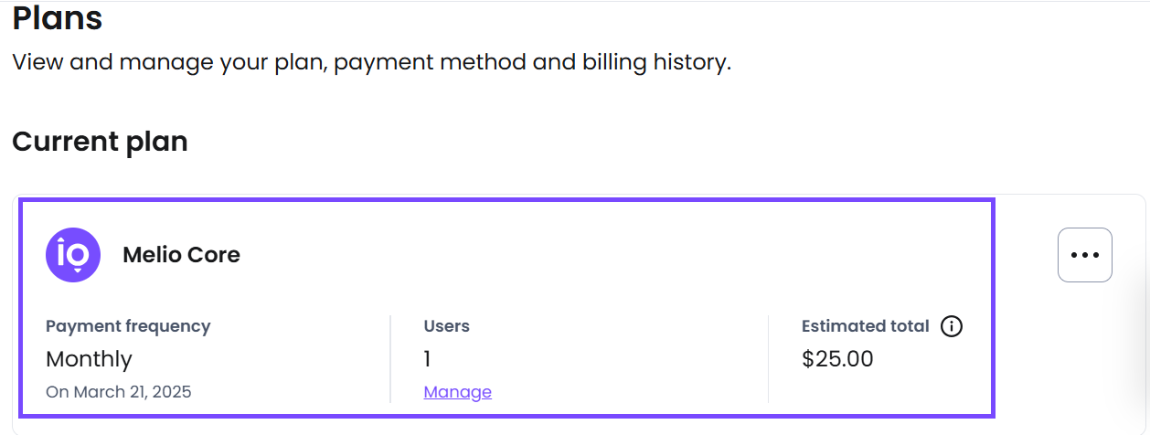Click the word 'billing history' in description
1150x435 pixels.
coord(656,63)
